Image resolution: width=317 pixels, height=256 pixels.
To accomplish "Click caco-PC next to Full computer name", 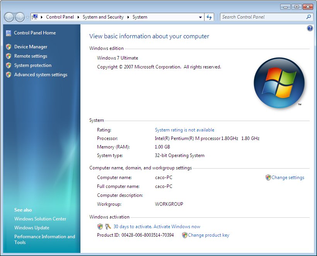I will pyautogui.click(x=164, y=186).
